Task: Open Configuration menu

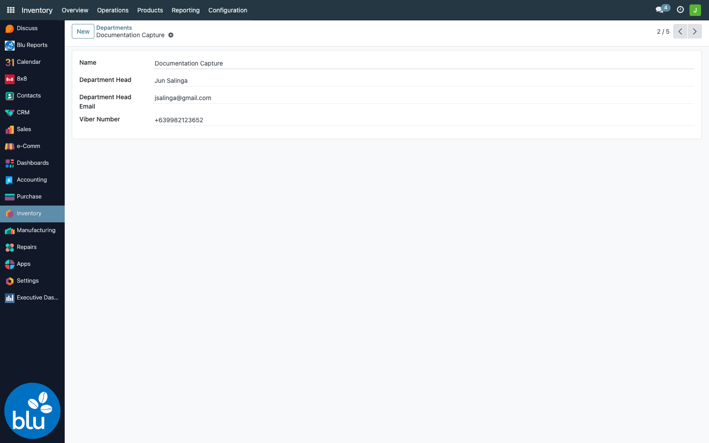Action: coord(228,10)
